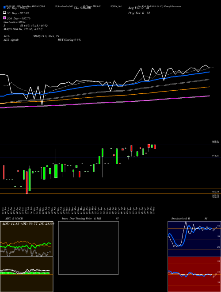Click the 'Stochastics & R' panel title
Viewport: 221px width, 292px height.
180,219
